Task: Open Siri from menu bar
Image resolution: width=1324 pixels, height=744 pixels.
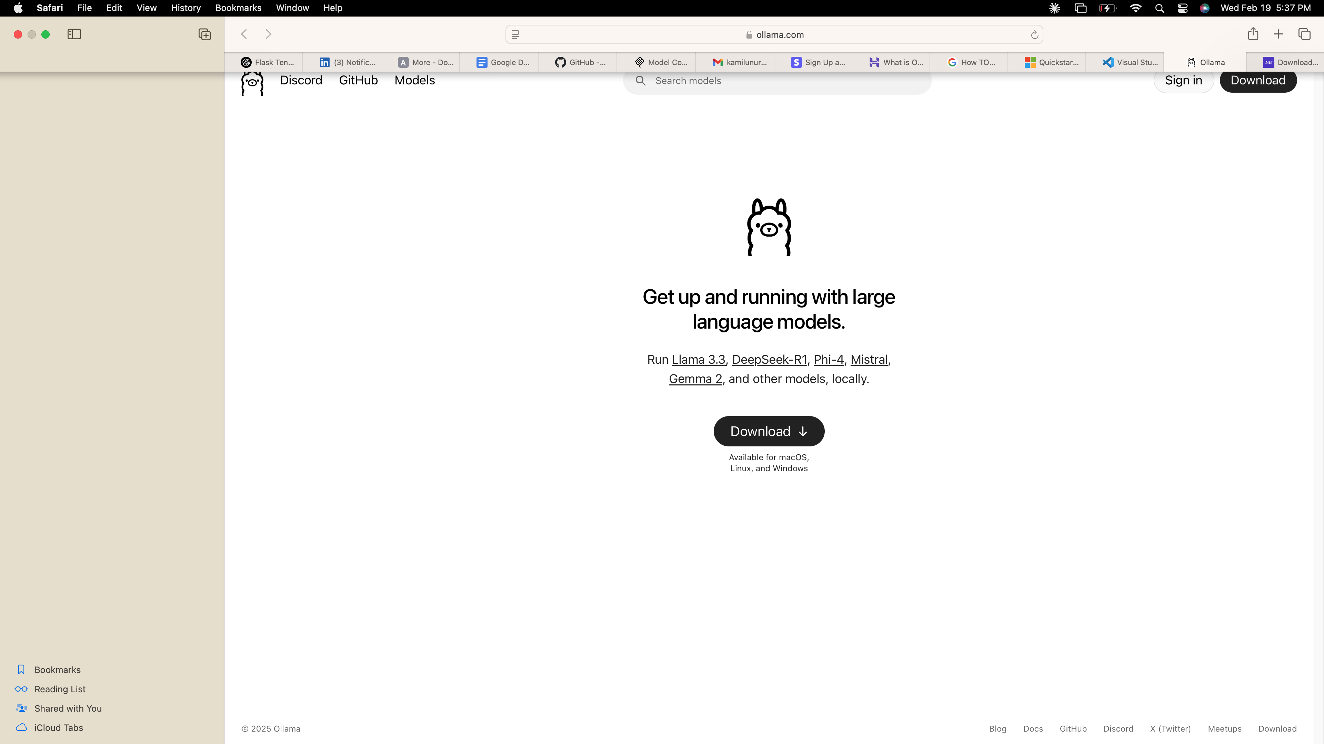Action: tap(1205, 8)
